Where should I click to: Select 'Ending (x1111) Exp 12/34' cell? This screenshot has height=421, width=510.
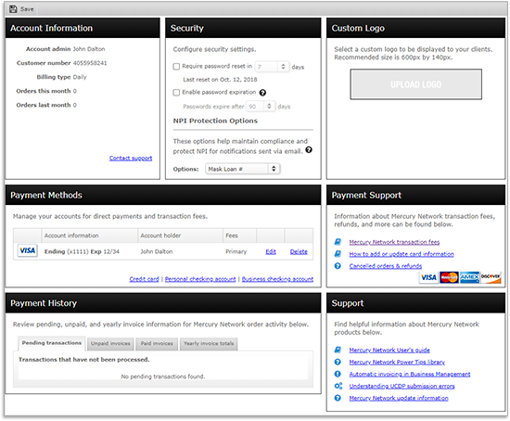tap(82, 251)
